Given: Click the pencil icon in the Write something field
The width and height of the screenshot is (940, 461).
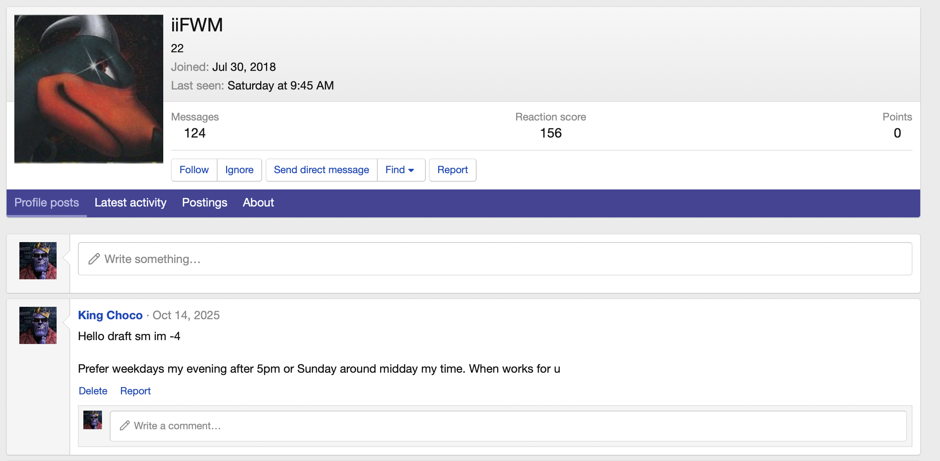Looking at the screenshot, I should click(x=94, y=259).
